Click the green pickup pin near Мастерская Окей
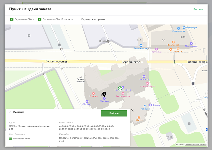Screen dimensions: 212x150 (120, 88)
